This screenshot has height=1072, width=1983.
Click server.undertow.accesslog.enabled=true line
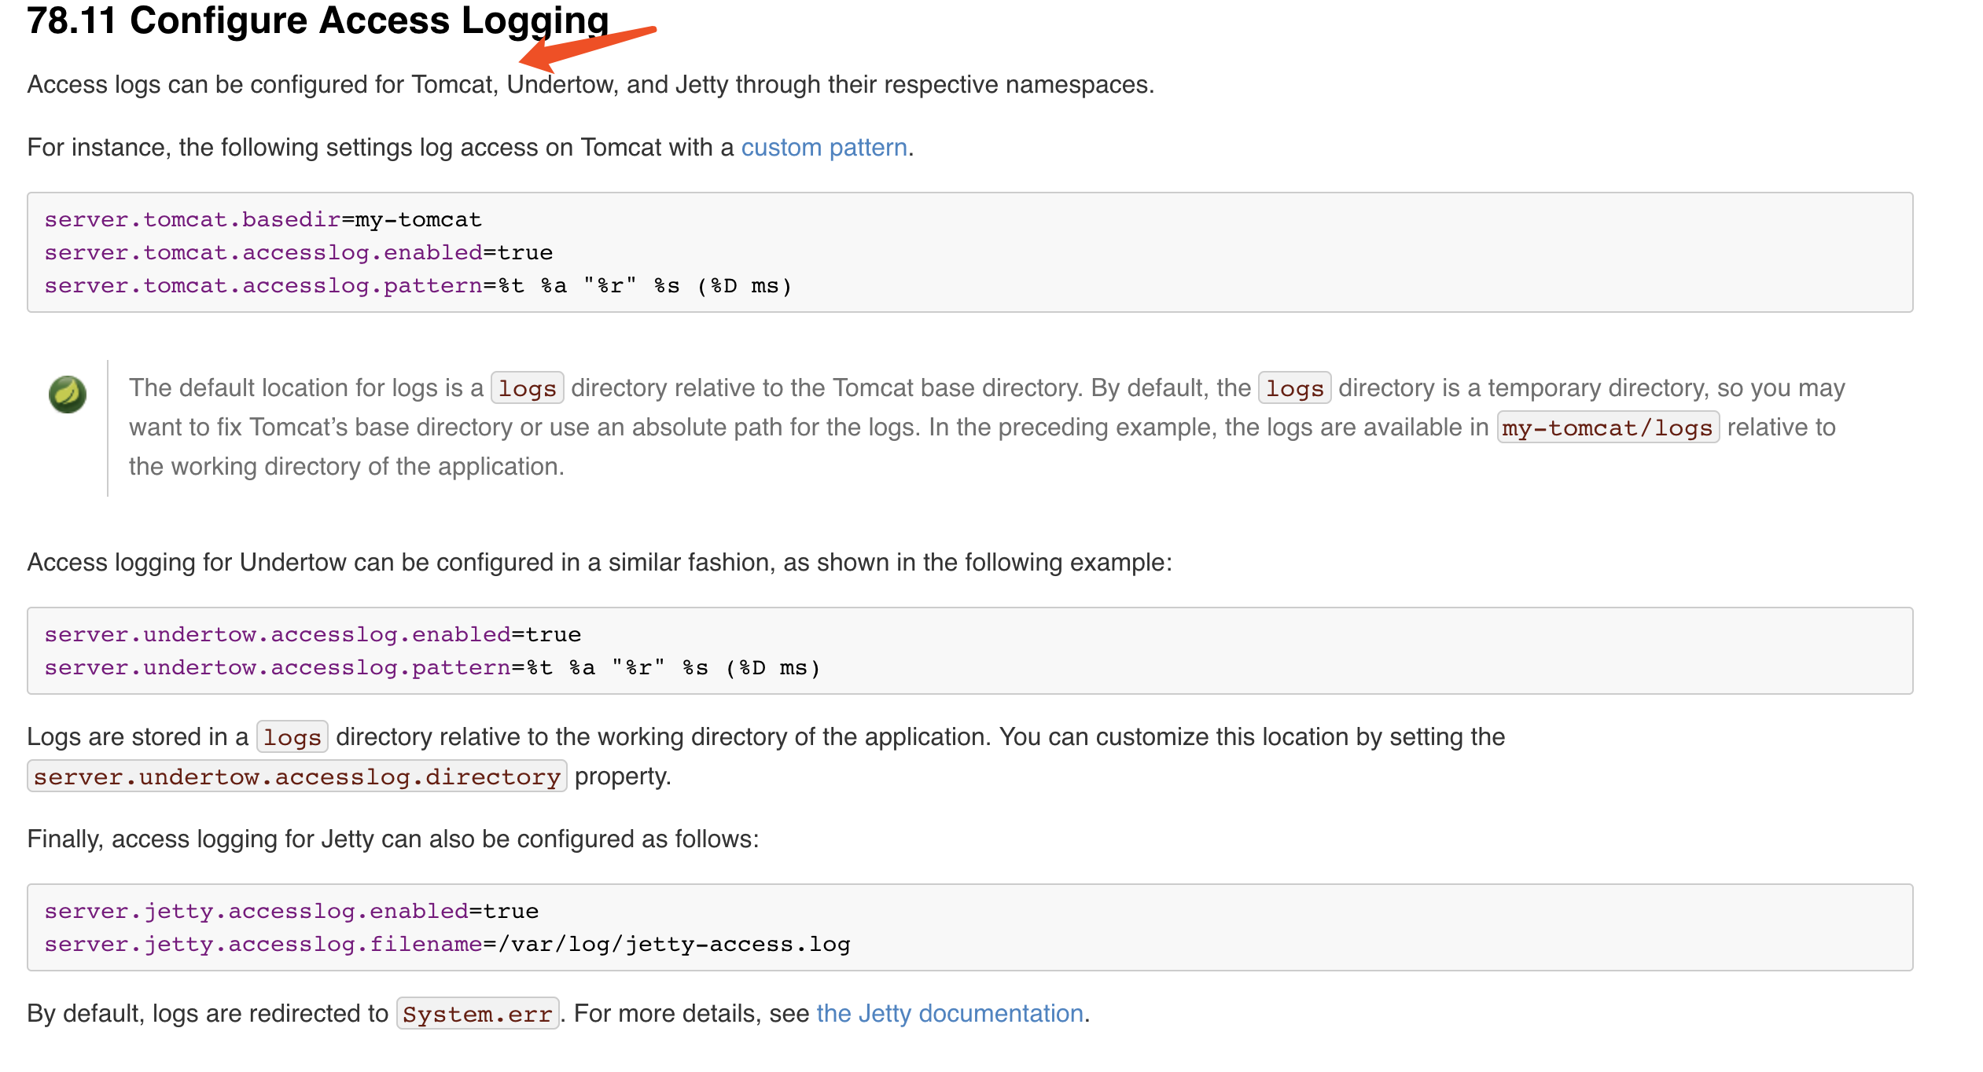[312, 633]
